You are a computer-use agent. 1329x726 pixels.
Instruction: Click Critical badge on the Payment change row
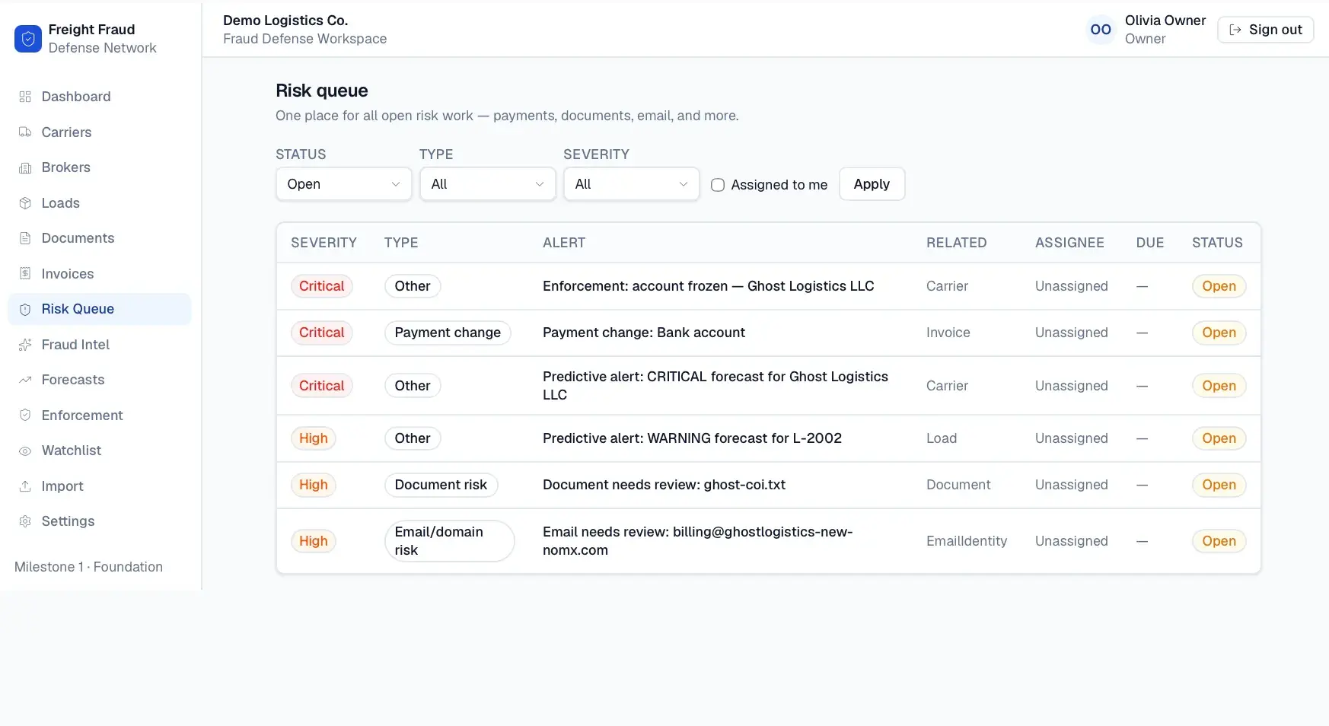(x=321, y=333)
